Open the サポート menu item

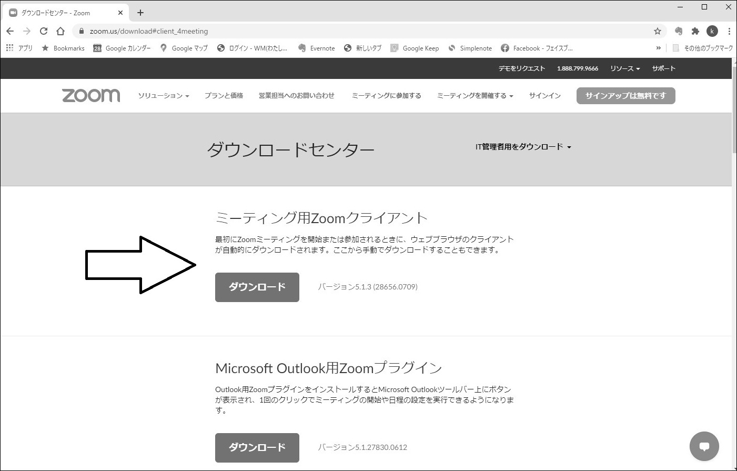coord(663,68)
